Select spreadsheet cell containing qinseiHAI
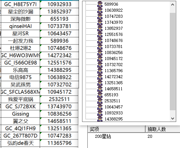 (x=20, y=26)
